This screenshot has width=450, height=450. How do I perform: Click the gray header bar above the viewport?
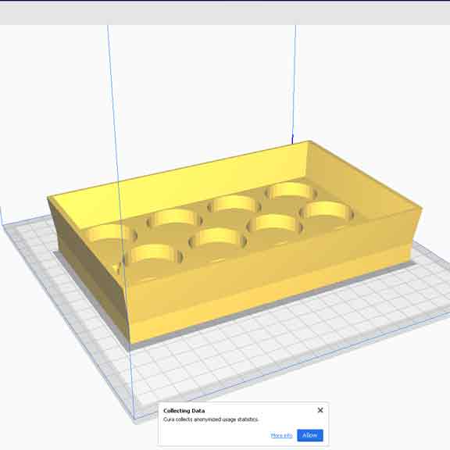pyautogui.click(x=225, y=15)
